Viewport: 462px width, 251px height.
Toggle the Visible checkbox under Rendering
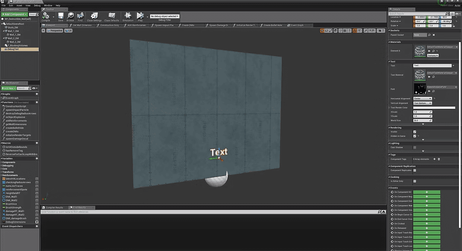(x=414, y=132)
